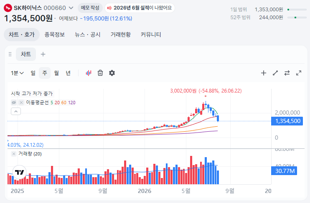Click the -195,500원 (12.61%) change text
Screen dimensions: 310x203
click(106, 18)
